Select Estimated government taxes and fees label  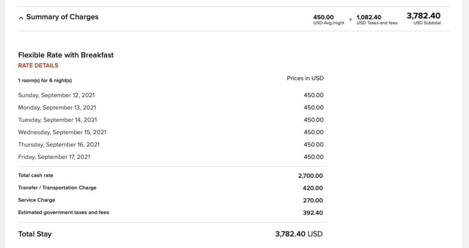pos(64,212)
